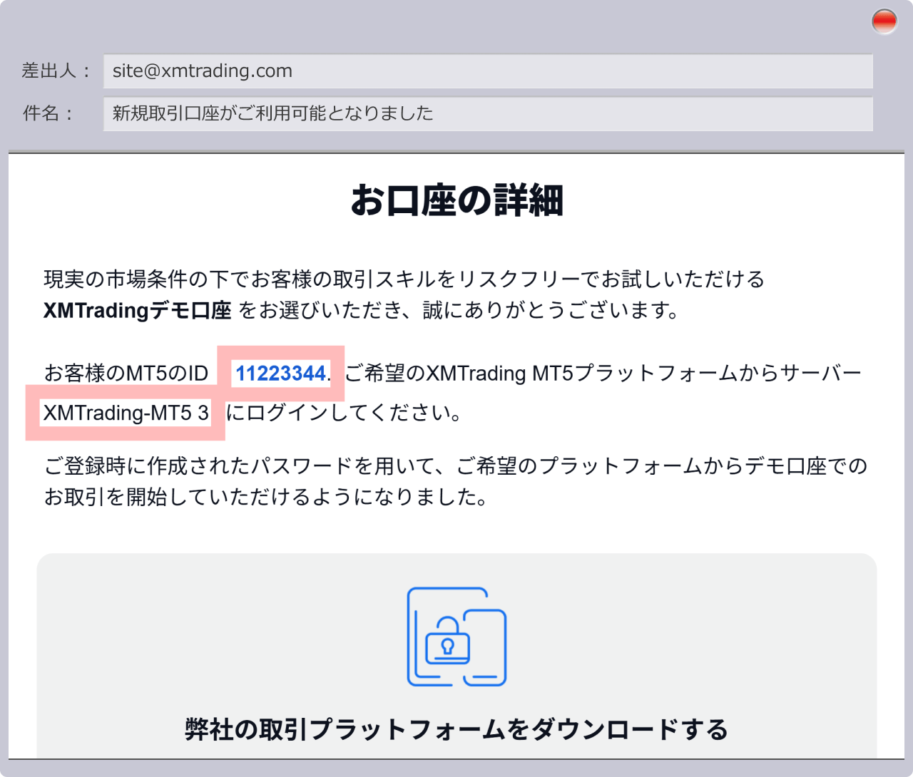This screenshot has width=913, height=777.
Task: Click the red close button
Action: 884,22
